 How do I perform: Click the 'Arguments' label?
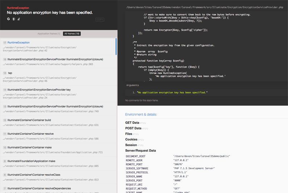pos(133,85)
